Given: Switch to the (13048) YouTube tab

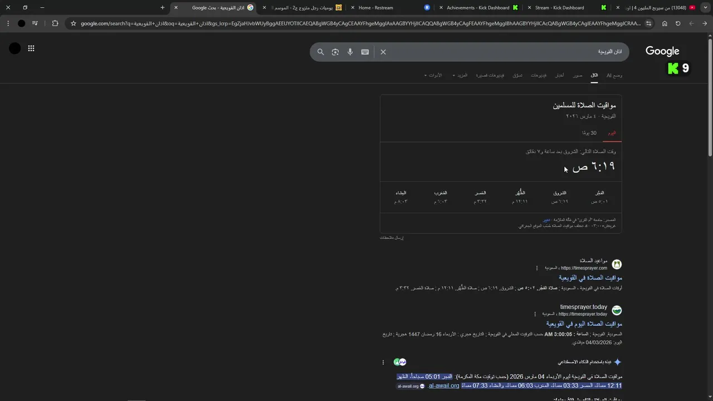Looking at the screenshot, I should (x=656, y=8).
